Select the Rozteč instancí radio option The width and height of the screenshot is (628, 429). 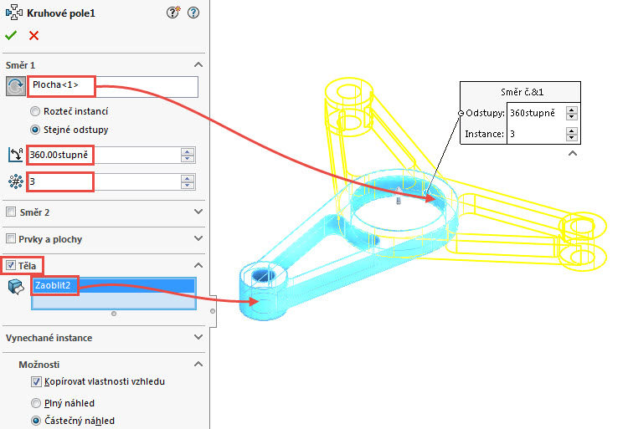coord(35,111)
